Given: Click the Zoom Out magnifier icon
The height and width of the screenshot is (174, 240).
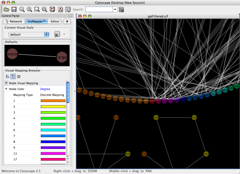Looking at the screenshot, I should tap(22, 9).
